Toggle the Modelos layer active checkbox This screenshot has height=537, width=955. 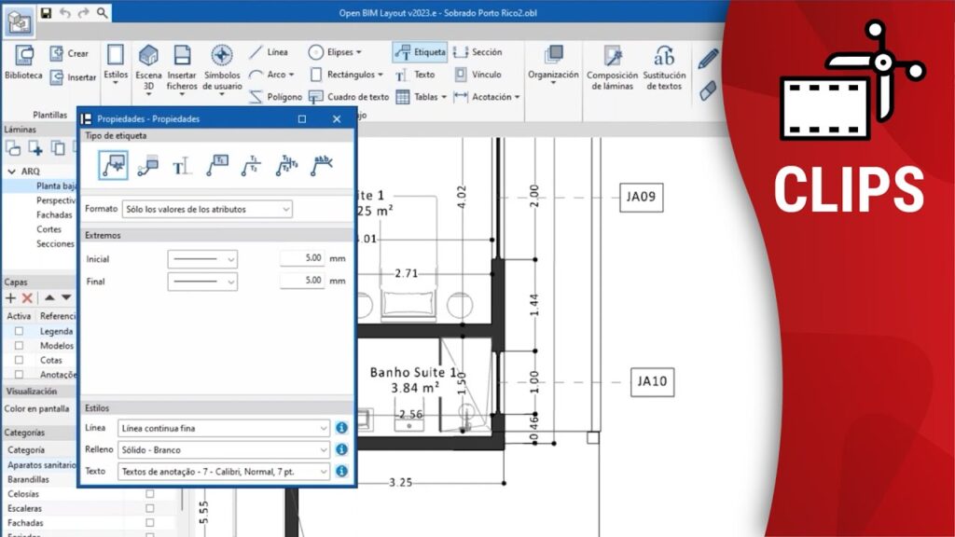[19, 345]
